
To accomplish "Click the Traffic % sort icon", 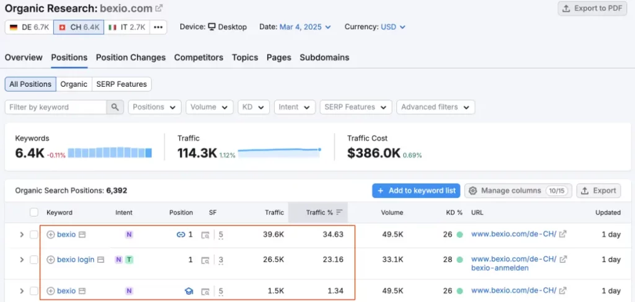I will pyautogui.click(x=339, y=212).
